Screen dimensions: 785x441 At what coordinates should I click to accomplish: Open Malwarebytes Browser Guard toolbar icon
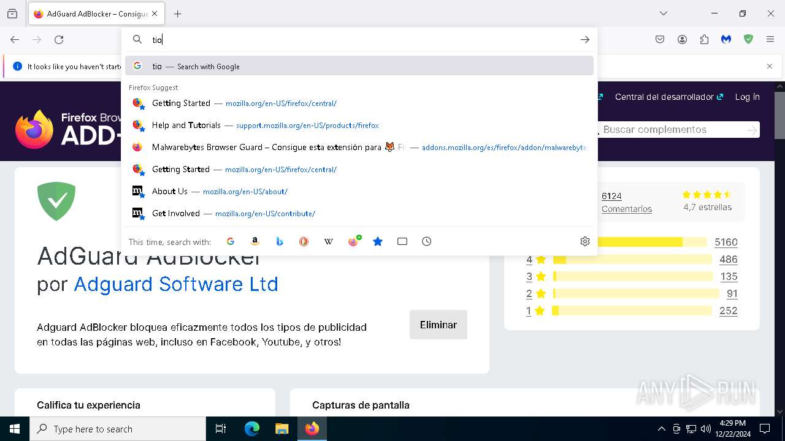[x=726, y=39]
